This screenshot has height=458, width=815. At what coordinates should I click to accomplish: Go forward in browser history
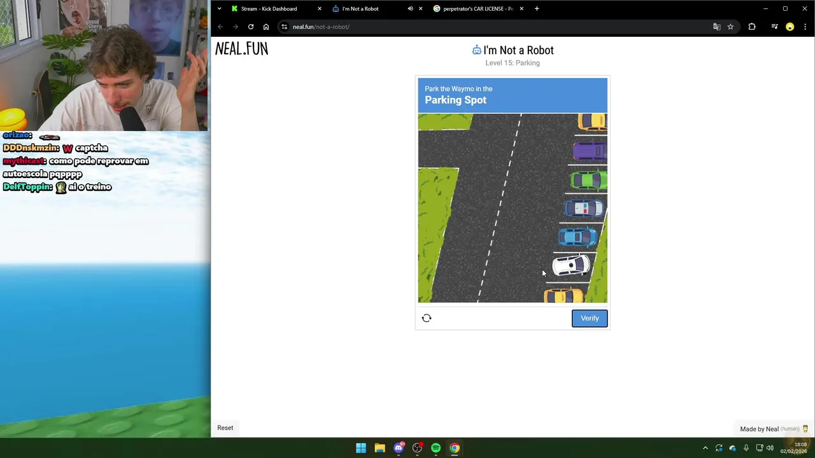tap(236, 27)
